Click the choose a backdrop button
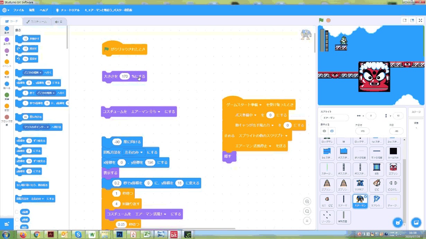The width and height of the screenshot is (426, 239). 416,222
